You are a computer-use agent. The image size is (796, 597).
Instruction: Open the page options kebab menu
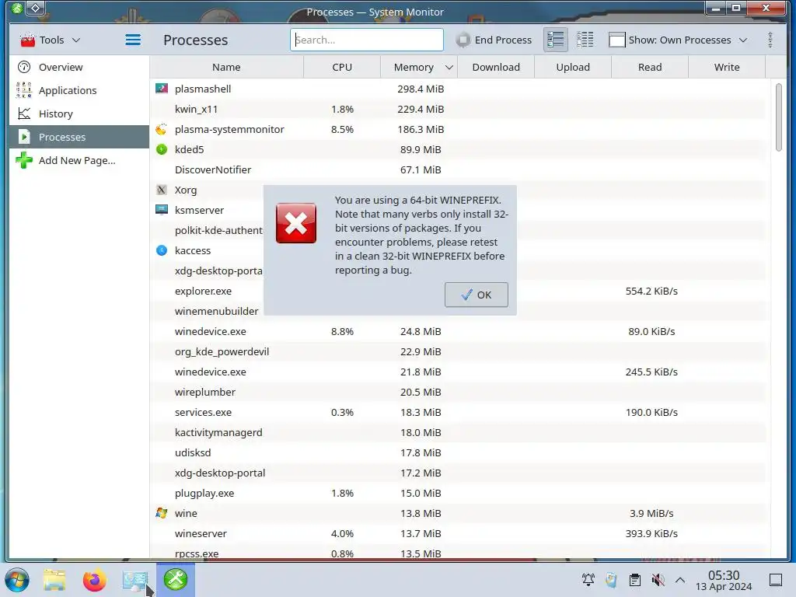click(x=770, y=40)
